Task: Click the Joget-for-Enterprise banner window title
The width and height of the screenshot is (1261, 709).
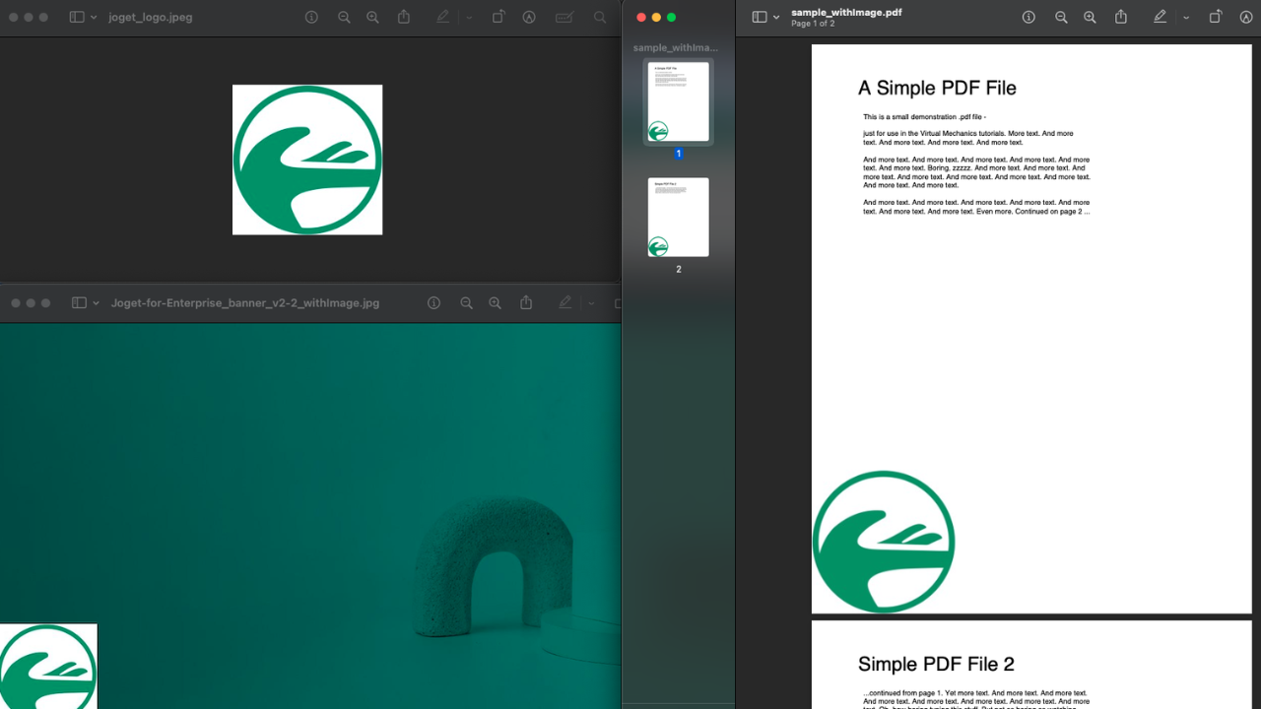Action: (x=244, y=303)
